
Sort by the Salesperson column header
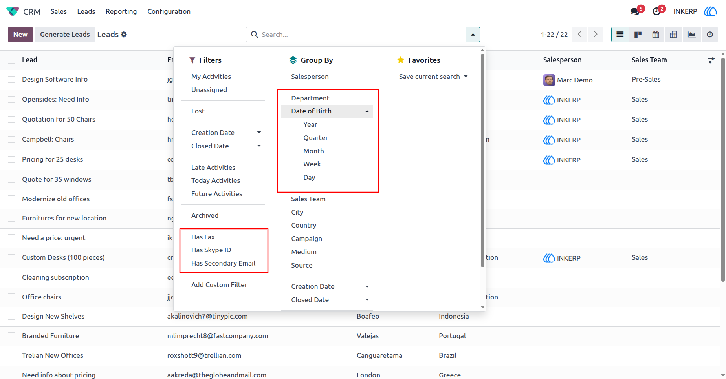562,60
